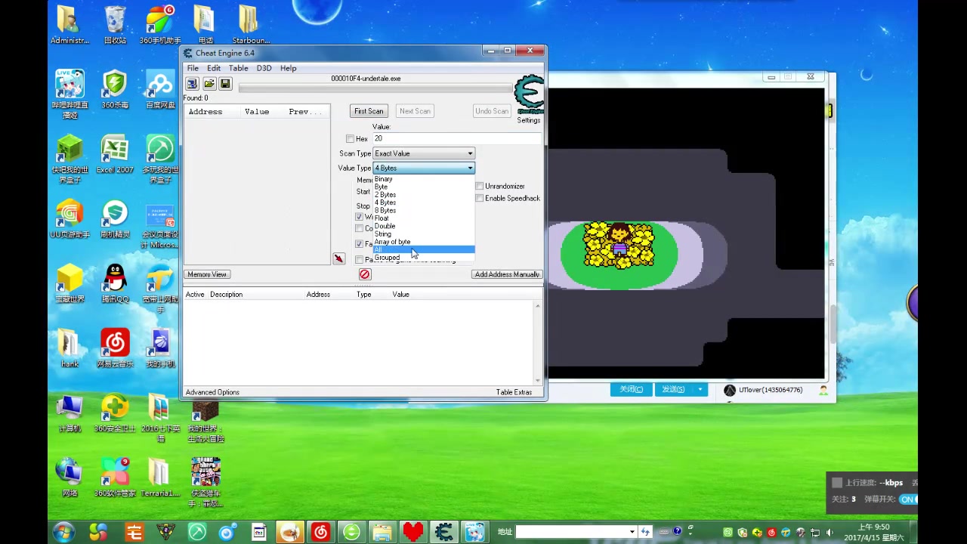Enable the Unrandomizer checkbox

tap(480, 186)
